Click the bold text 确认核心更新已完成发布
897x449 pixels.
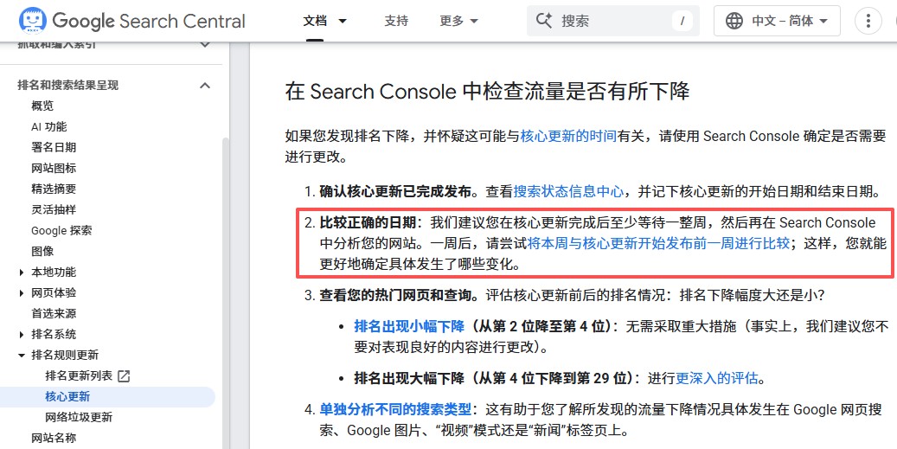(395, 191)
